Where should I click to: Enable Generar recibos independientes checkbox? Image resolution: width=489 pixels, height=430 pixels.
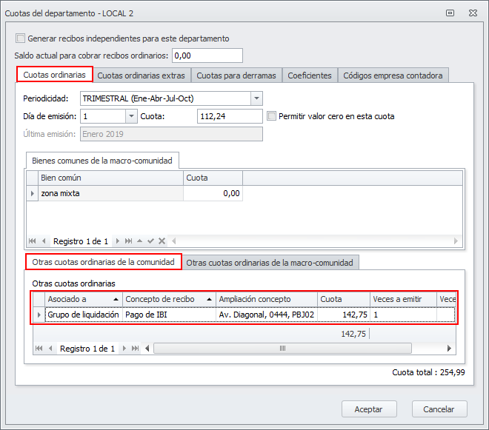tap(21, 38)
